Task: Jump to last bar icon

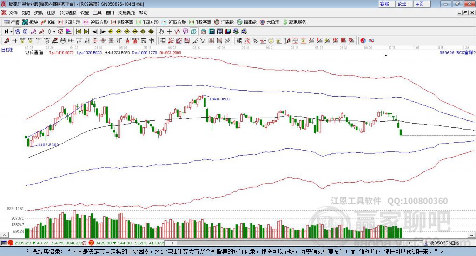Action: pyautogui.click(x=86, y=32)
